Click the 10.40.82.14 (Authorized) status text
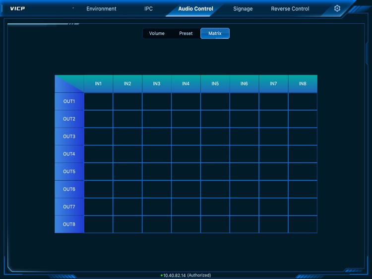 tap(187, 276)
